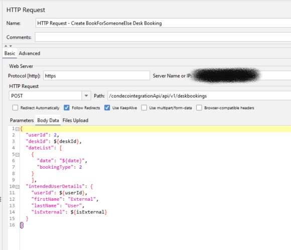Click the "firstName": "External" line
The height and width of the screenshot is (250, 291).
(65, 199)
